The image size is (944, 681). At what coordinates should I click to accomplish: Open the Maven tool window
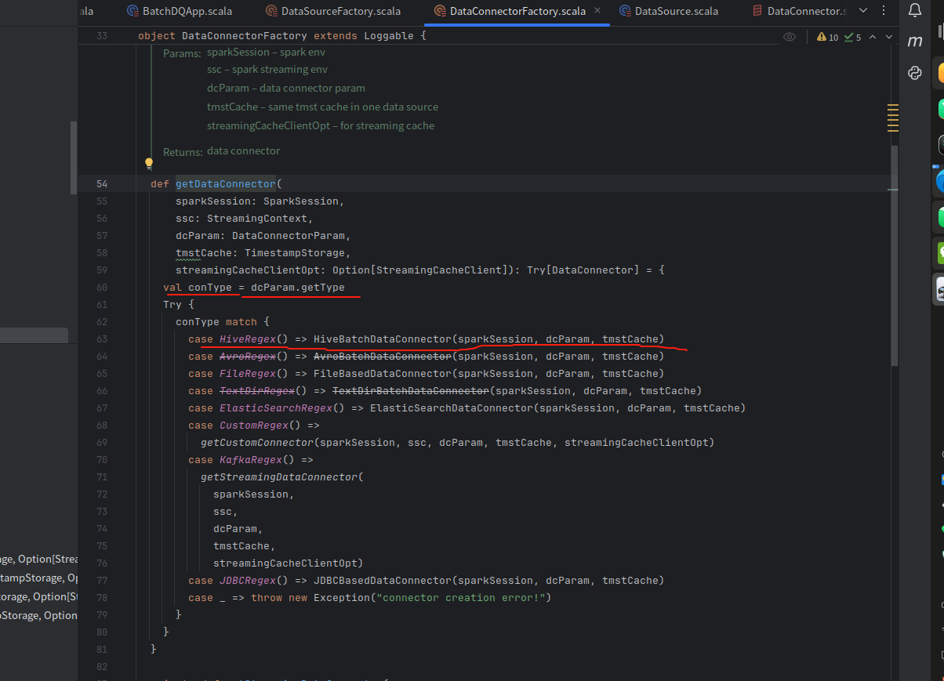pyautogui.click(x=915, y=42)
